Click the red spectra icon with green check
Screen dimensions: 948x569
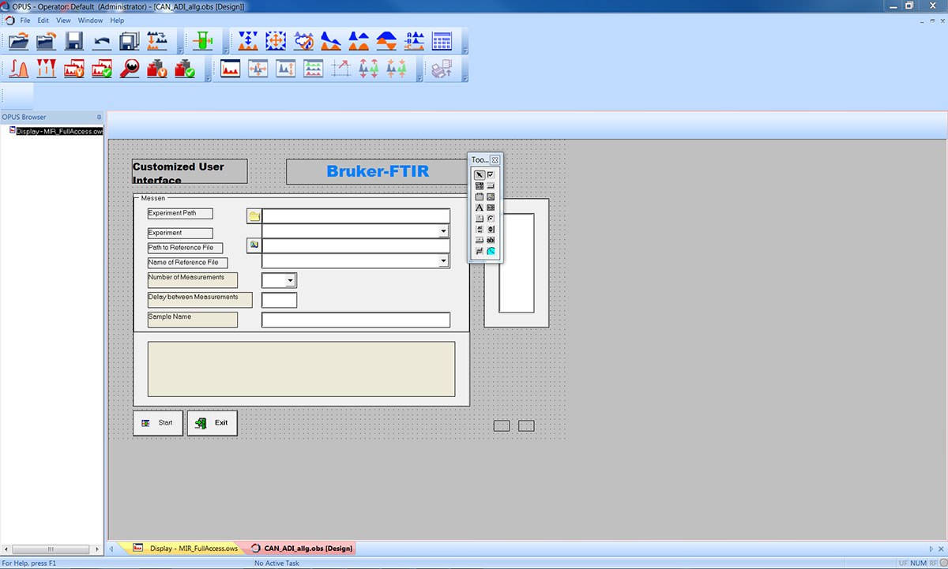coord(102,69)
